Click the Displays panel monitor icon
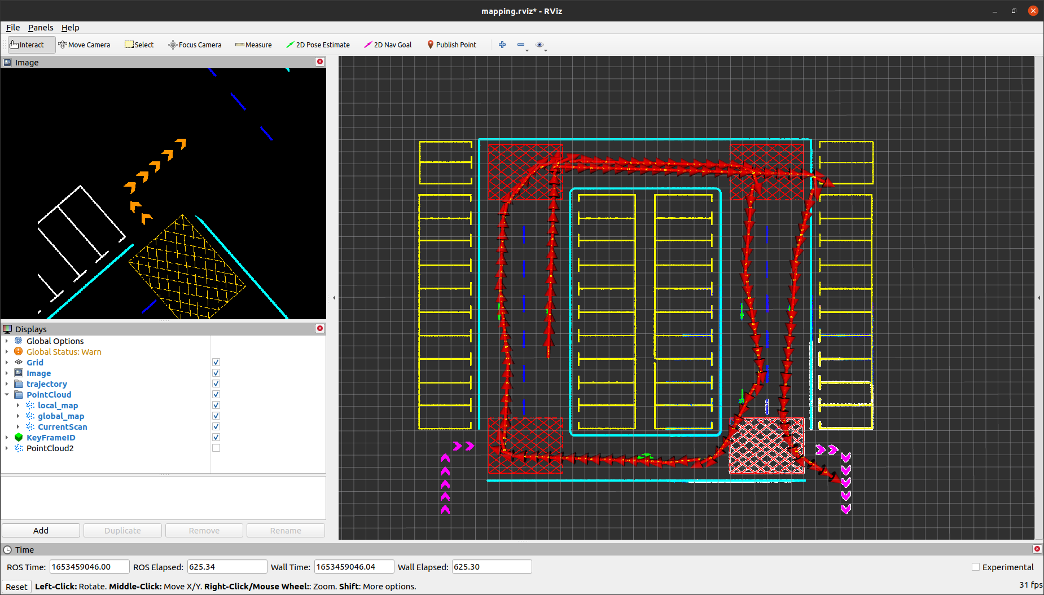Viewport: 1044px width, 595px height. (x=7, y=329)
